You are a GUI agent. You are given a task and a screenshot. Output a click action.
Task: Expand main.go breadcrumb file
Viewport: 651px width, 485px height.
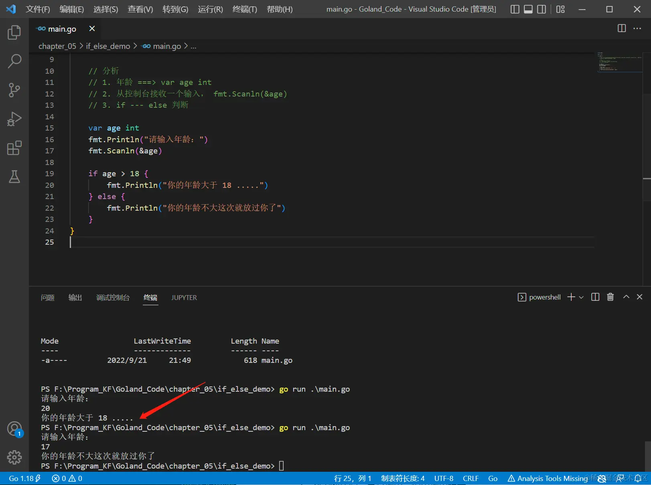point(162,46)
